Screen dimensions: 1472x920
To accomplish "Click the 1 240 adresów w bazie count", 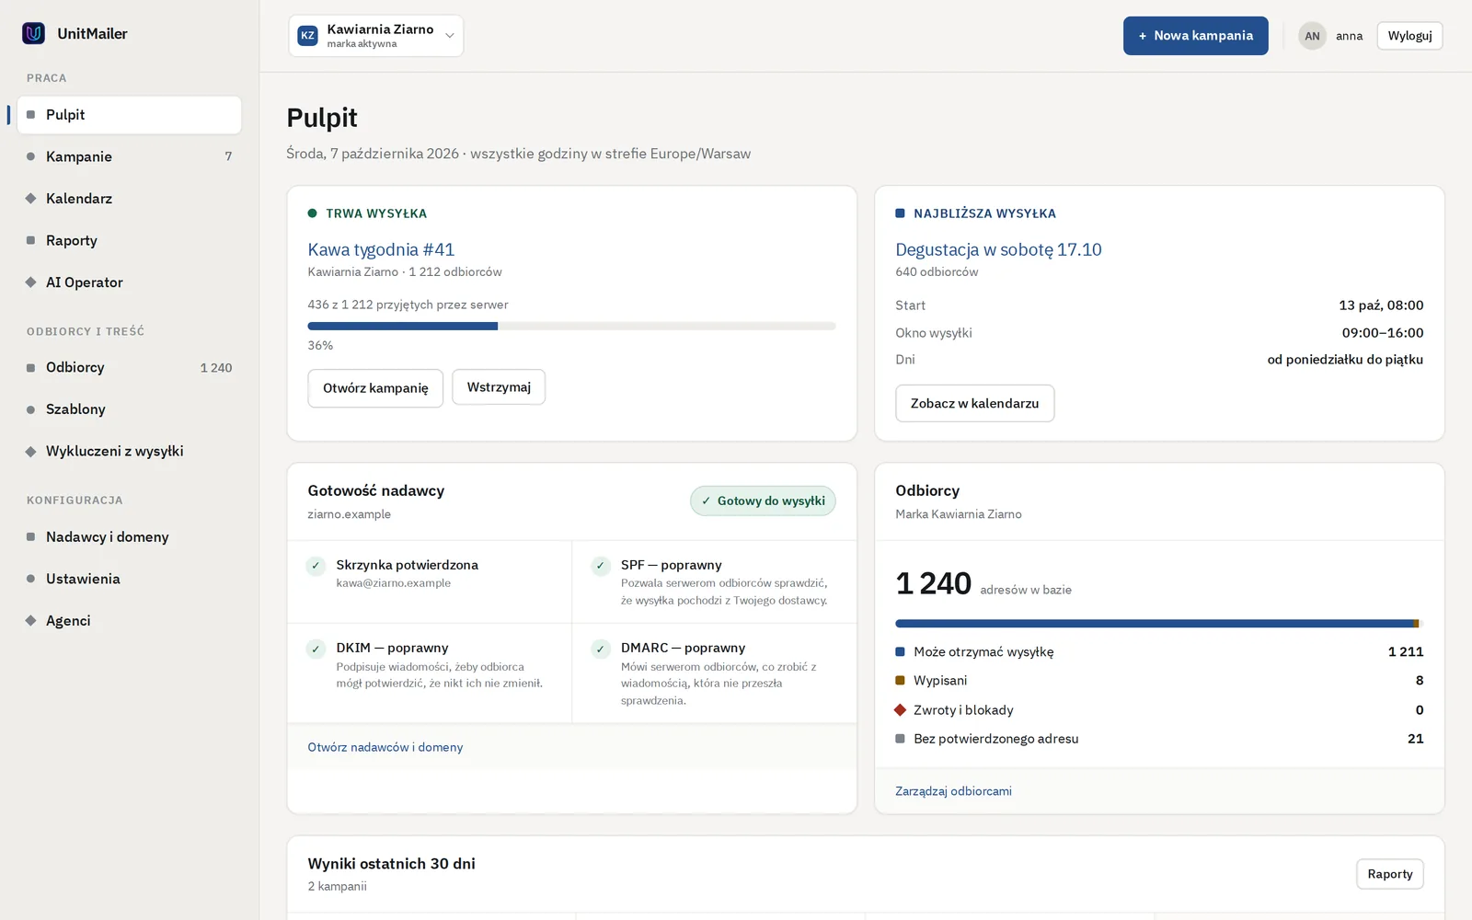I will click(x=983, y=583).
